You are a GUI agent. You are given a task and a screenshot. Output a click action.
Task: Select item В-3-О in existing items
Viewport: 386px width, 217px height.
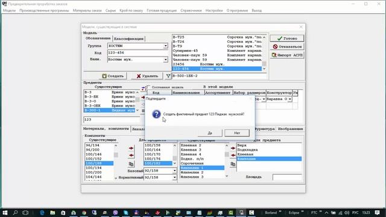tap(110, 101)
